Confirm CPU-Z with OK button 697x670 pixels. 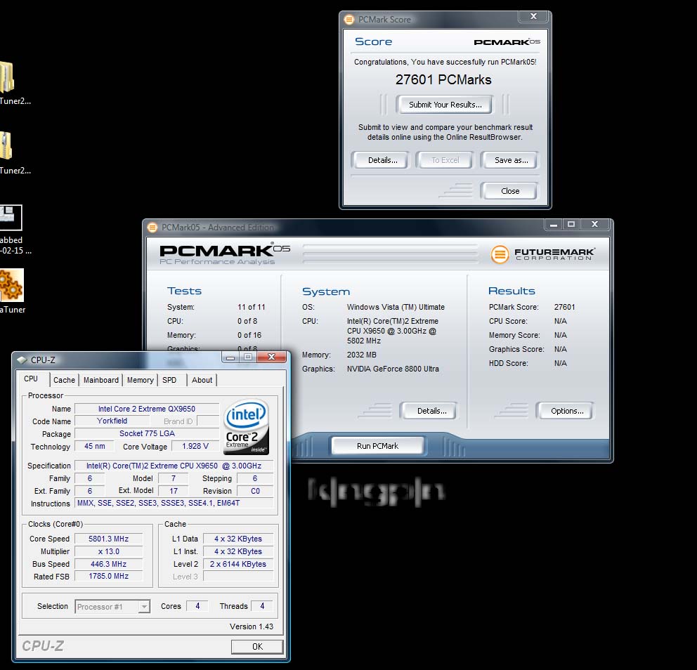(x=257, y=647)
